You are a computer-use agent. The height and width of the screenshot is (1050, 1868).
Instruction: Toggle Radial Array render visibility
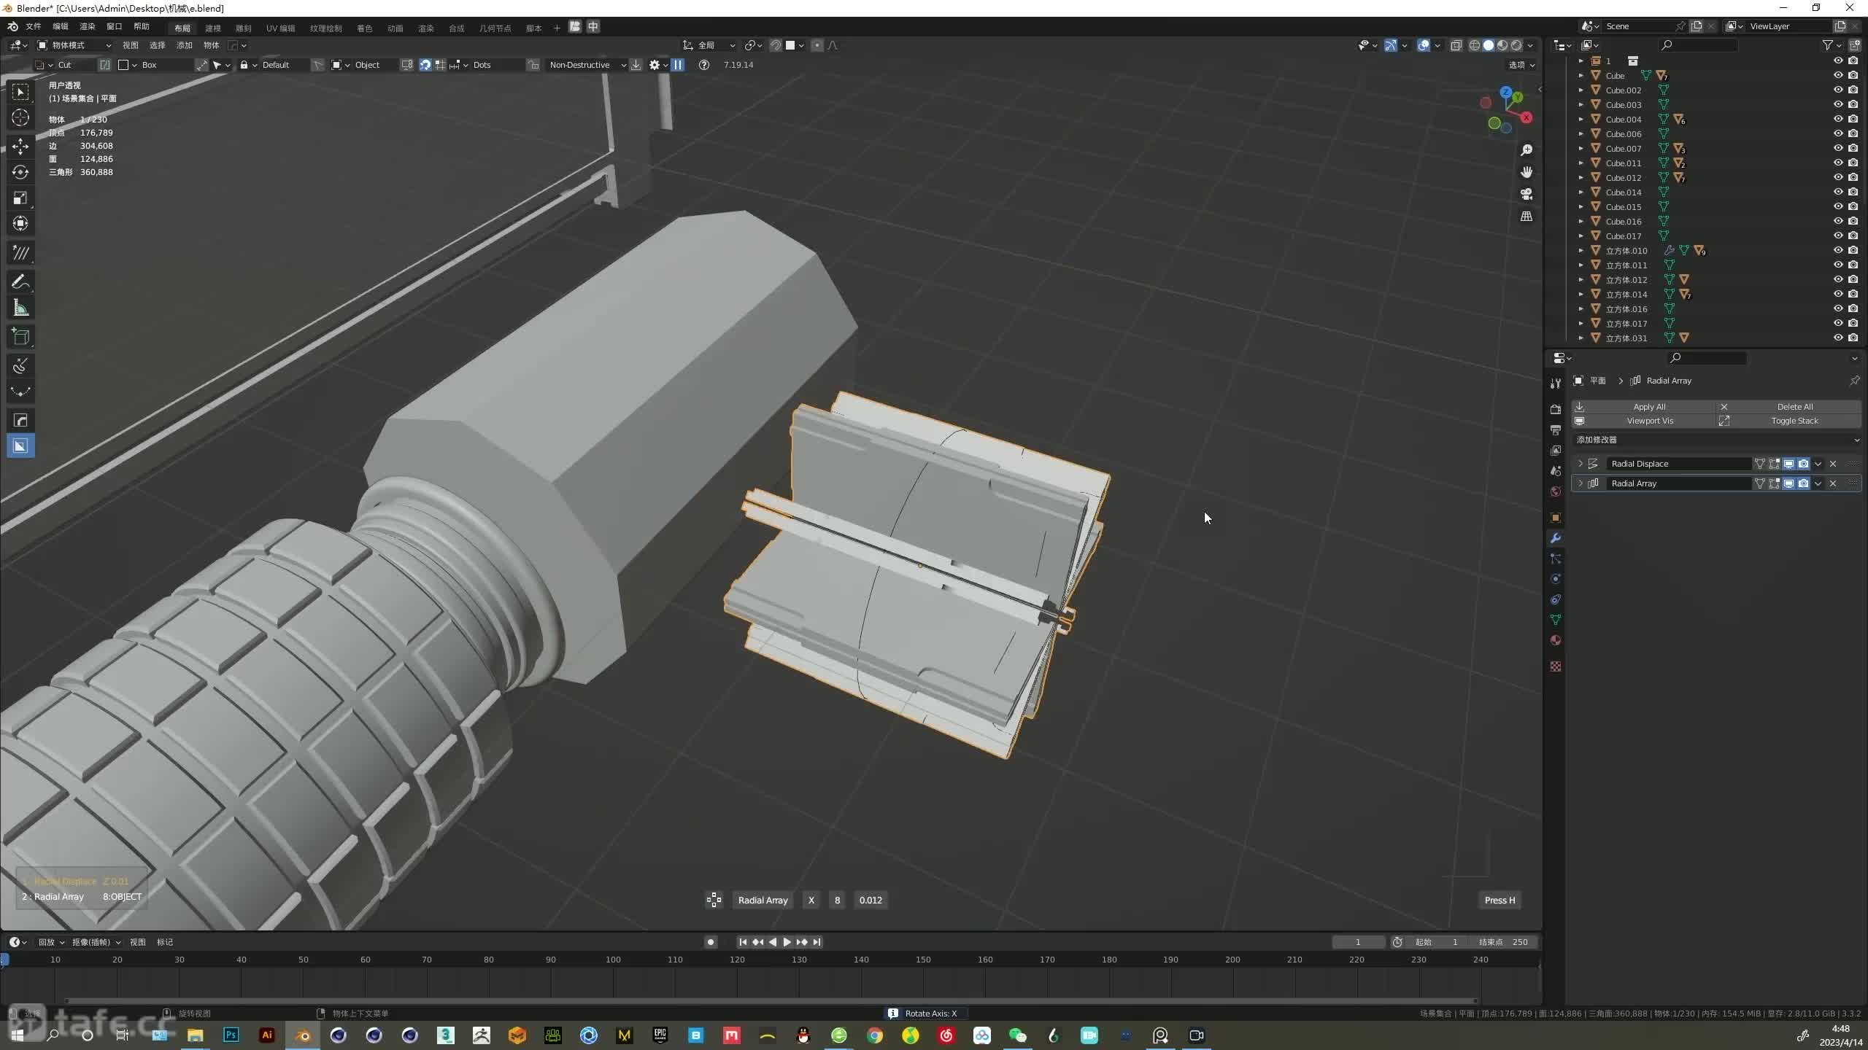1803,483
